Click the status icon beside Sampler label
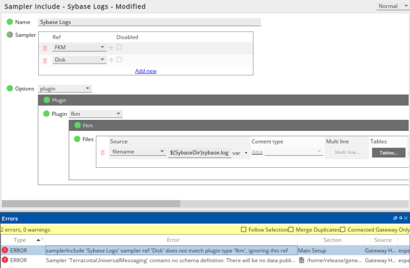Screen dimensions: 410x268 [x=10, y=35]
